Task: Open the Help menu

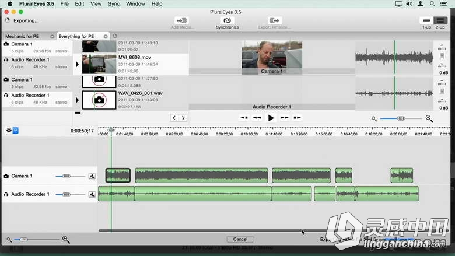Action: click(157, 3)
